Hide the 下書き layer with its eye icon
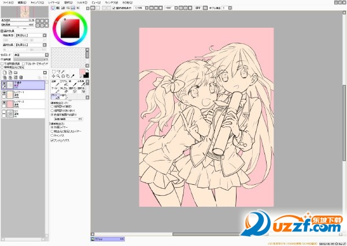The height and width of the screenshot is (246, 347). 4,83
